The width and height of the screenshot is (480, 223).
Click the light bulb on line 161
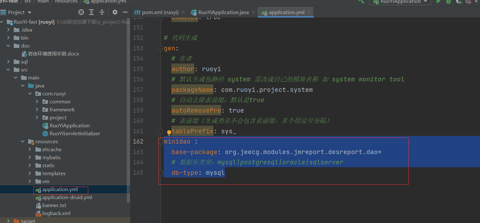(x=169, y=132)
